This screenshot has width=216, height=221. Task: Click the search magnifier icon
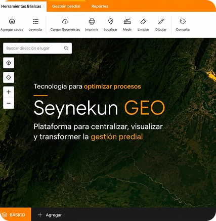pyautogui.click(x=66, y=48)
